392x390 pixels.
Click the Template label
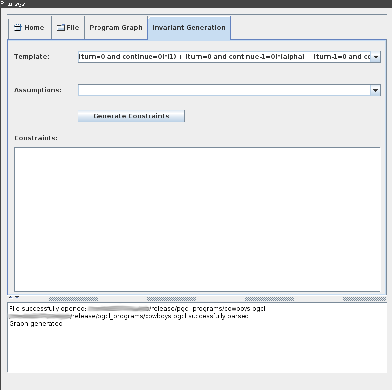click(x=32, y=57)
